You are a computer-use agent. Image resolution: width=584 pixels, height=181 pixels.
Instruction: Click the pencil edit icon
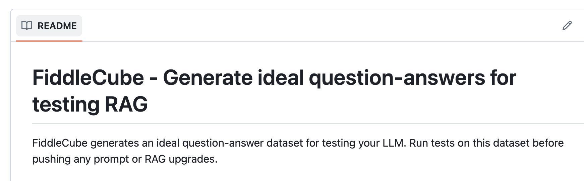(x=567, y=25)
